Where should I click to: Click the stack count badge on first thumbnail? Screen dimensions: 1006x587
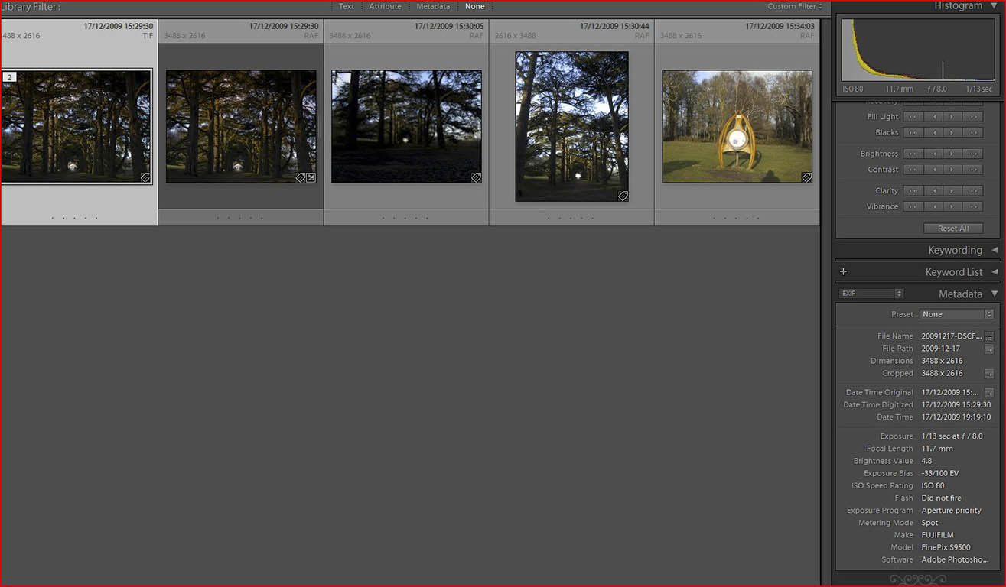coord(9,77)
